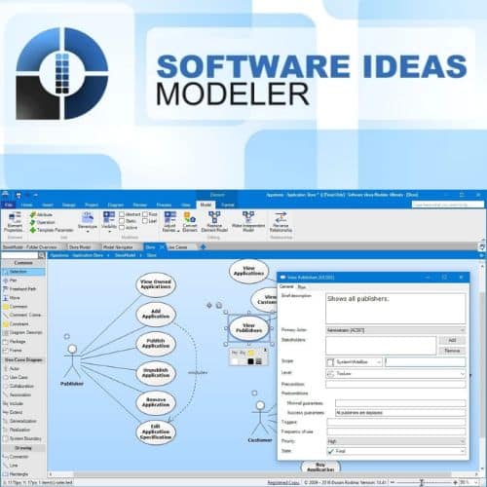Check the Leaf modifier checkbox
The width and height of the screenshot is (487, 487).
[145, 221]
